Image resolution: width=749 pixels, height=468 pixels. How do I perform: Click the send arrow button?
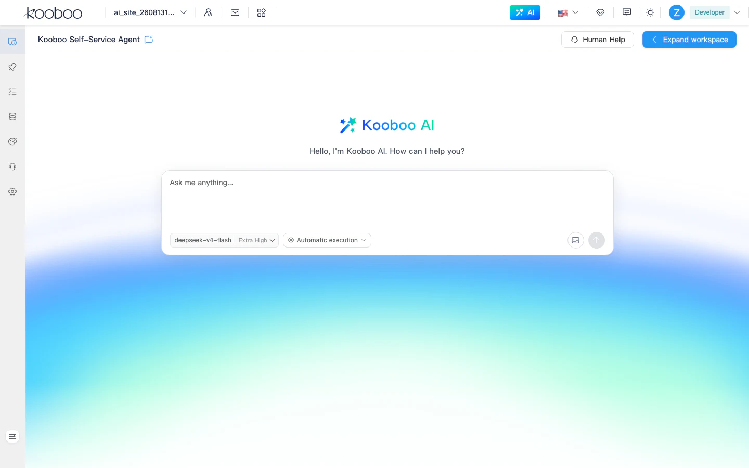point(597,240)
